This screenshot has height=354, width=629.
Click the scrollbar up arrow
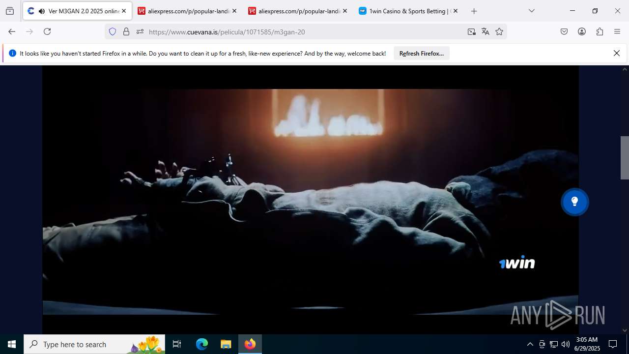(625, 69)
